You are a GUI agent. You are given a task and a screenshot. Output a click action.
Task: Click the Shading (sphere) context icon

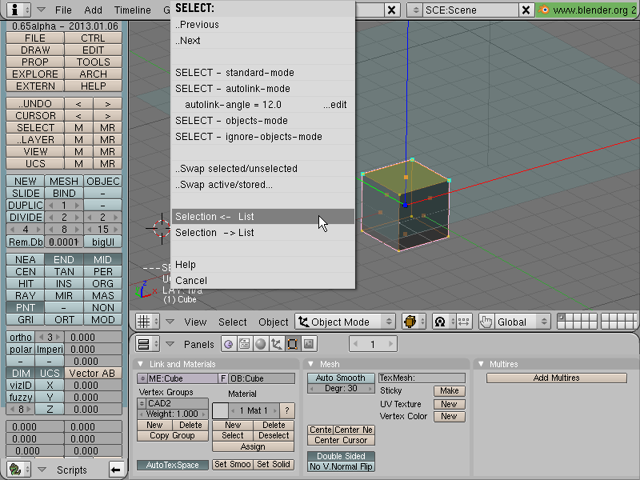(260, 344)
